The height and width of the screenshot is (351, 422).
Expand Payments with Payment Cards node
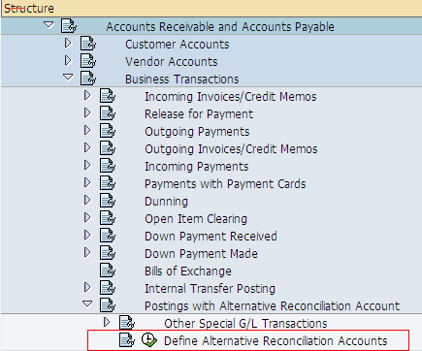pos(87,182)
